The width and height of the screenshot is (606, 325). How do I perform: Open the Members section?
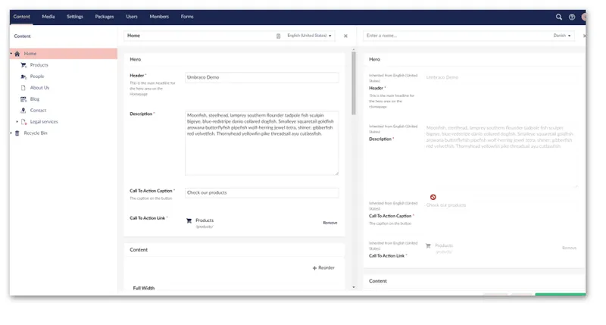159,17
